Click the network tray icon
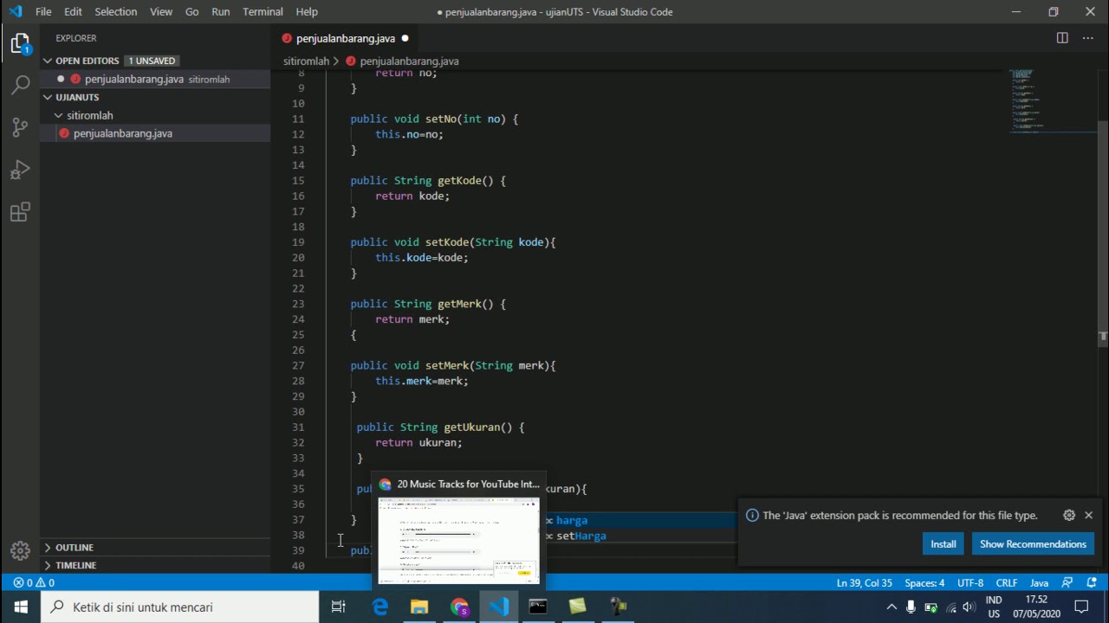1109x623 pixels. pyautogui.click(x=951, y=607)
